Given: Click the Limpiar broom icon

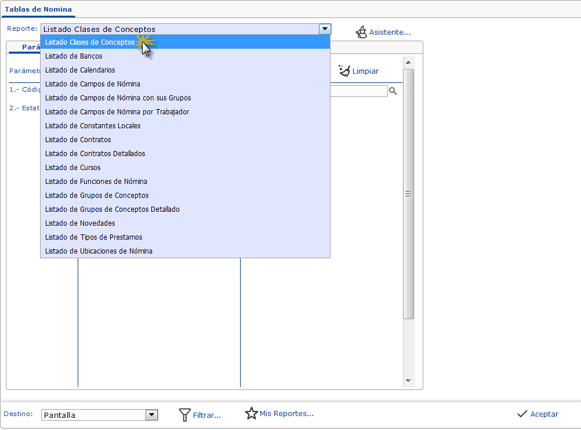Looking at the screenshot, I should (344, 70).
